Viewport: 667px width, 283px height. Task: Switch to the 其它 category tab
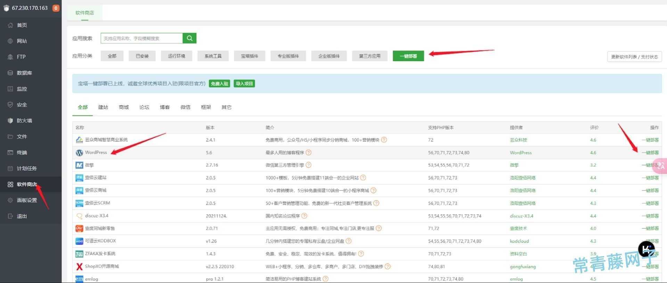tap(226, 107)
